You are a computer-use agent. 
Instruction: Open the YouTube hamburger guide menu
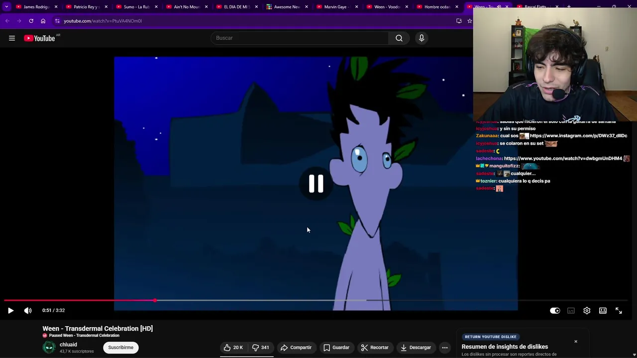[x=12, y=38]
